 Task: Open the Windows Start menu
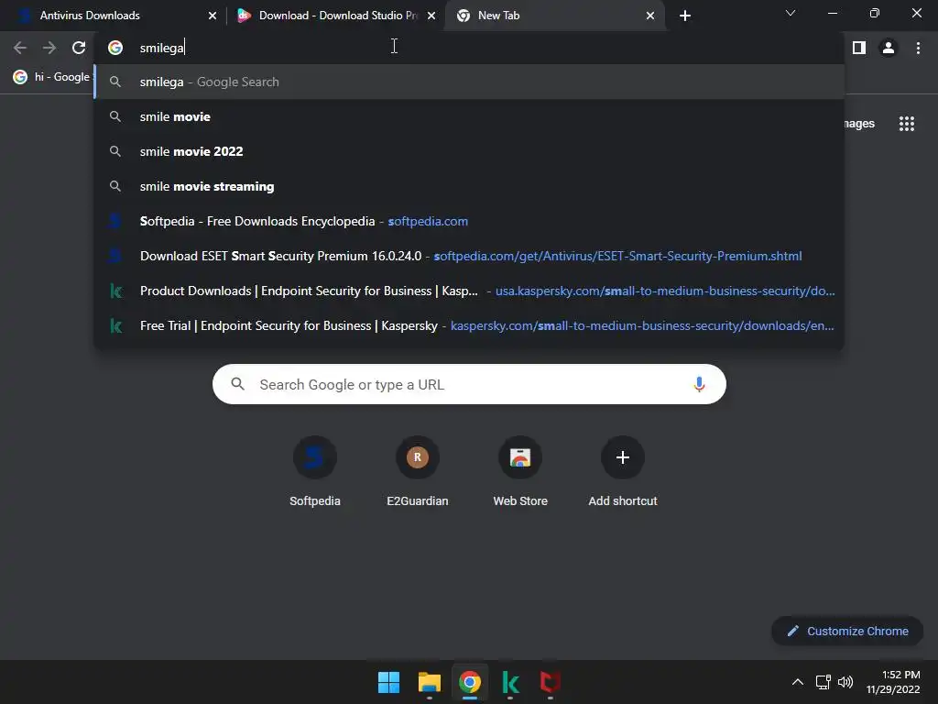[388, 682]
